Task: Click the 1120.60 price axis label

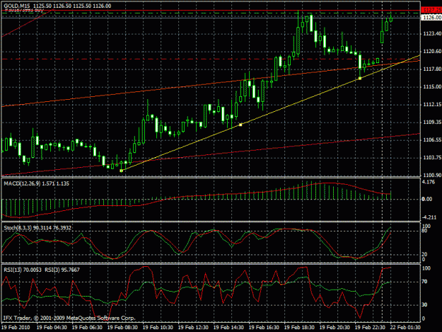Action: pos(432,51)
